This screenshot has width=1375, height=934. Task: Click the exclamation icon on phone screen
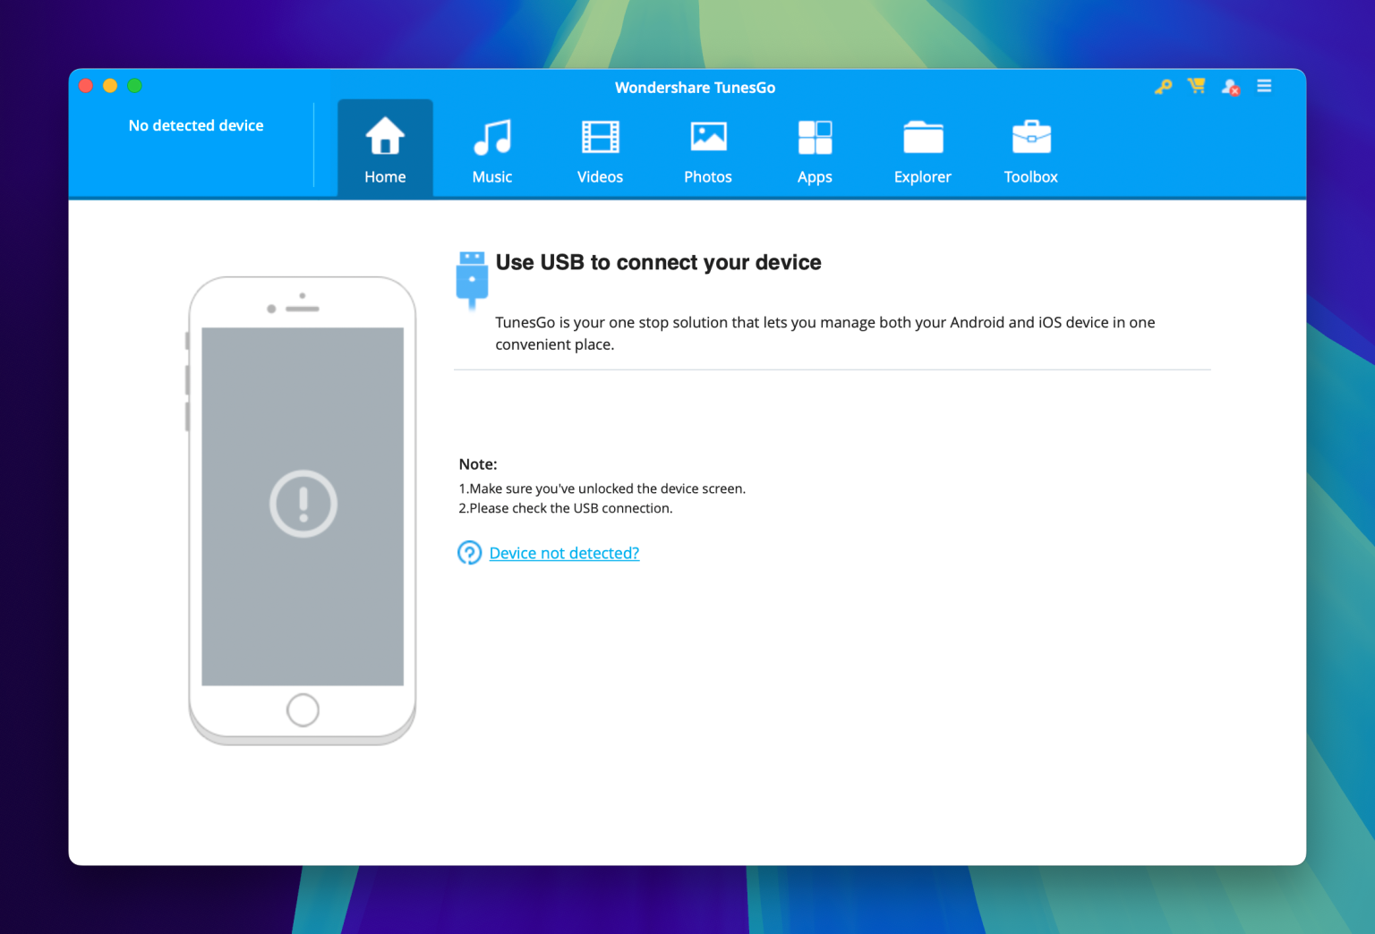[303, 503]
